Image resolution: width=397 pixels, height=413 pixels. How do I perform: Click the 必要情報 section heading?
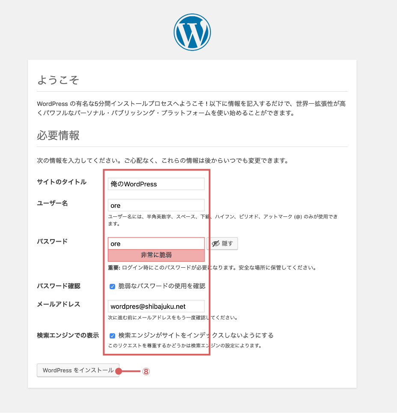point(58,135)
